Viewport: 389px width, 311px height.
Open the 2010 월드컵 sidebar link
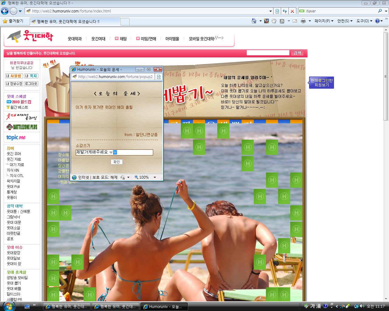(x=19, y=102)
